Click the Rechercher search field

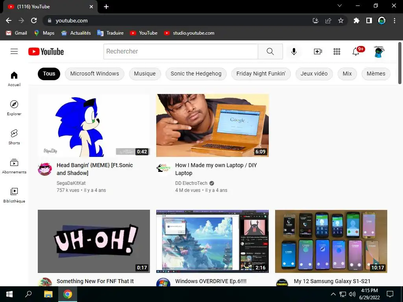[181, 52]
